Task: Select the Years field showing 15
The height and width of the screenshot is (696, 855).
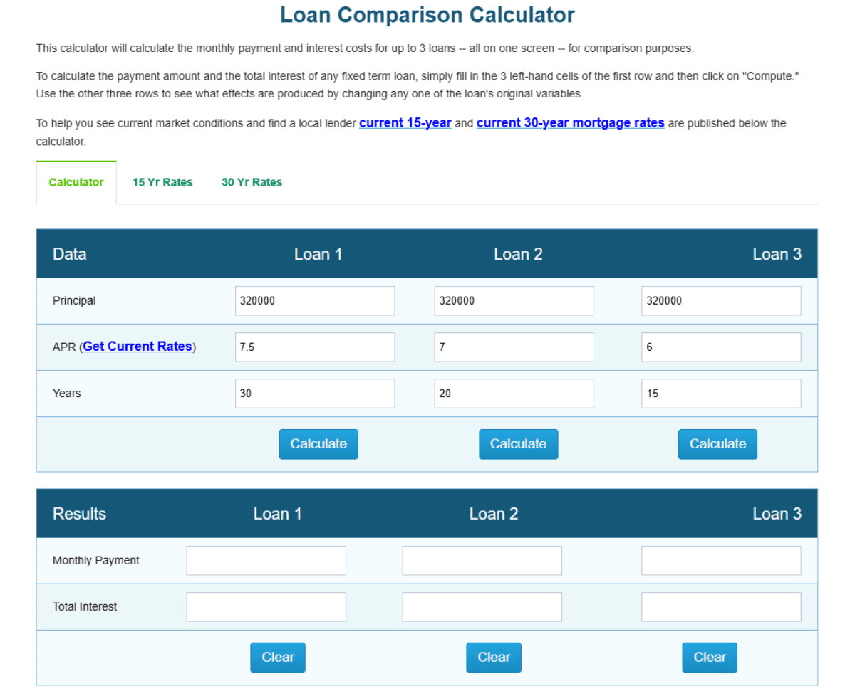Action: pyautogui.click(x=721, y=393)
